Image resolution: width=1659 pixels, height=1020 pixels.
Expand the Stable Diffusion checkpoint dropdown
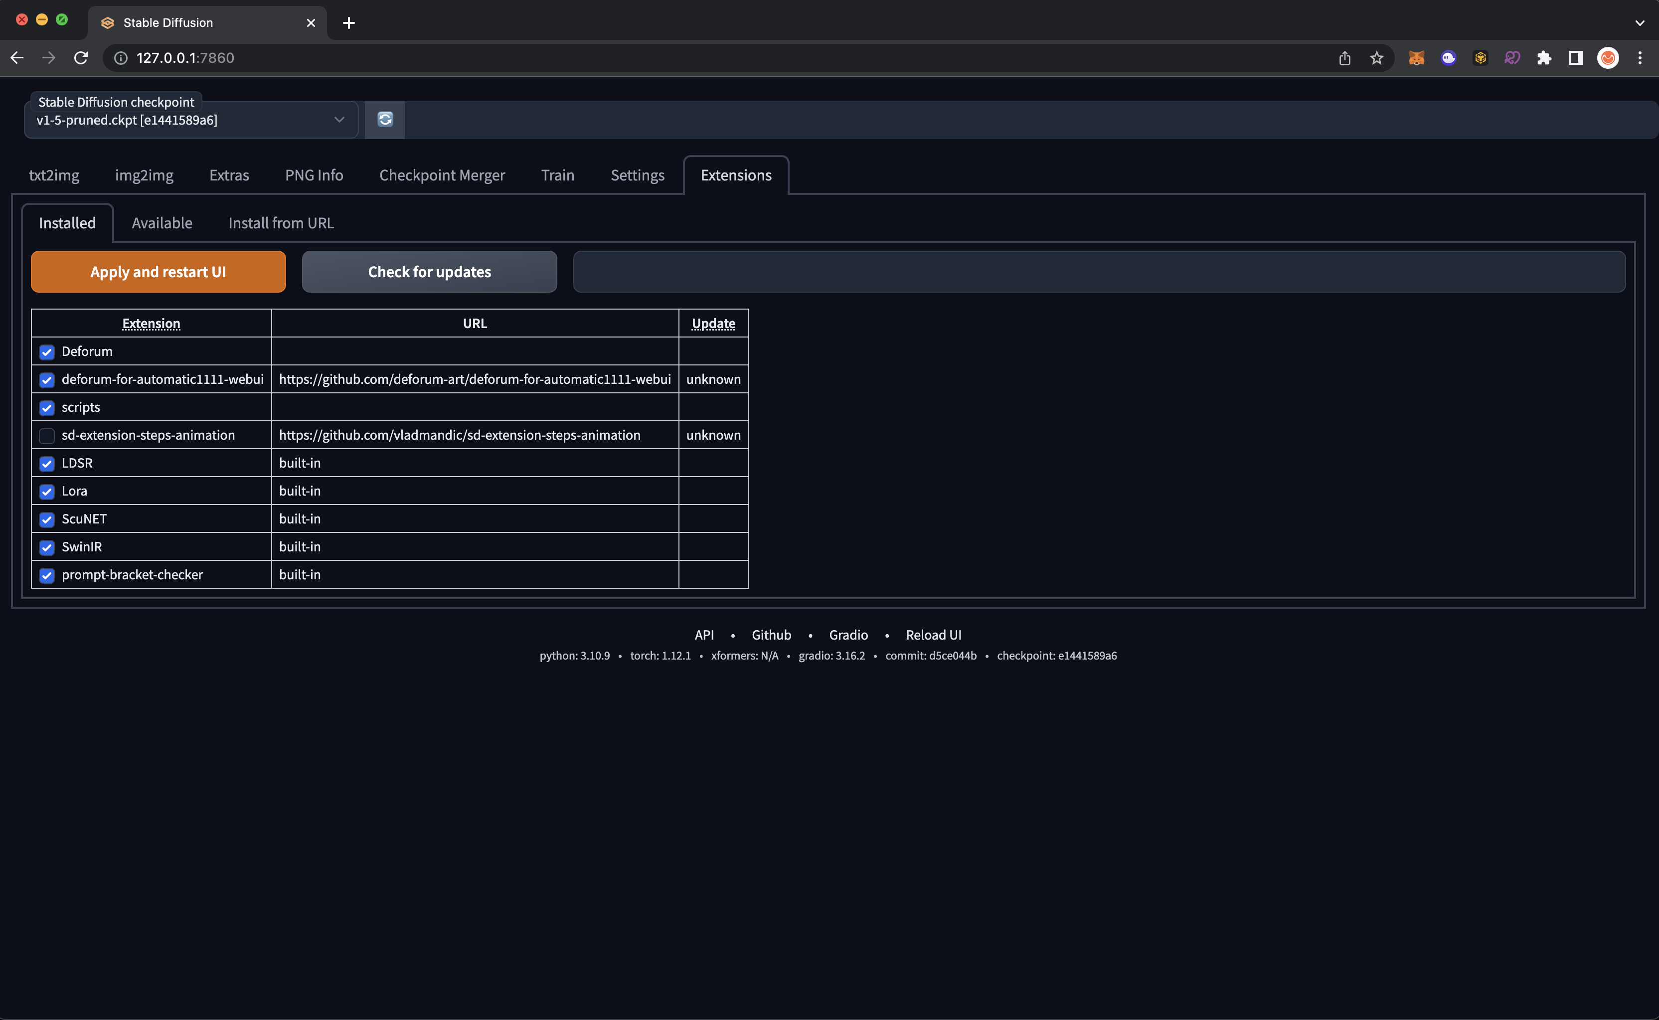pos(338,120)
